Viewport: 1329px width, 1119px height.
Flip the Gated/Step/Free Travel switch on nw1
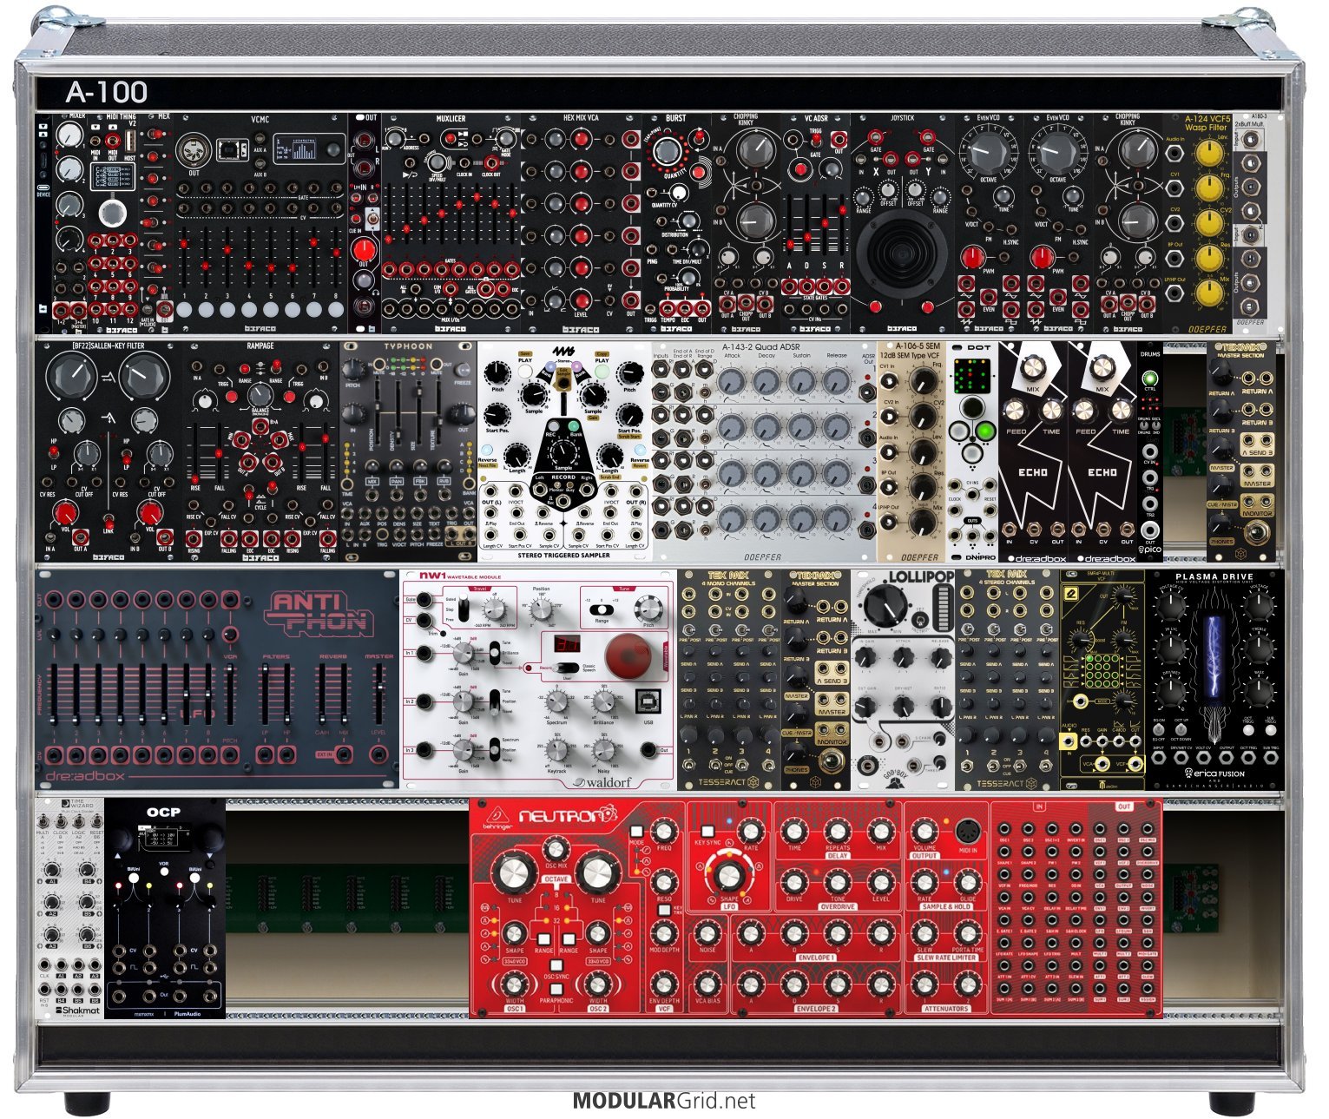coord(462,609)
